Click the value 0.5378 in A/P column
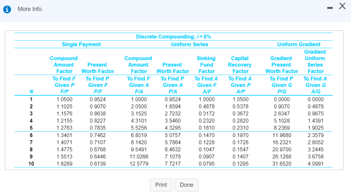Screen dimensions: 351x193 (240, 106)
